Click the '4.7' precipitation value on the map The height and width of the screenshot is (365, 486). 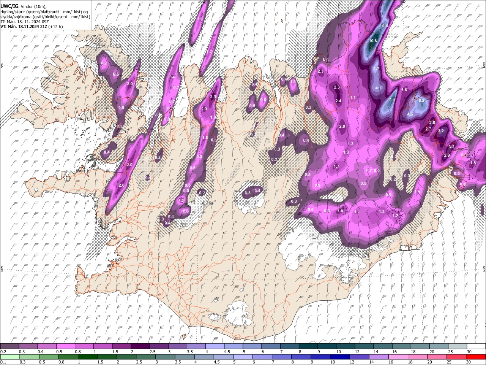[x=376, y=68]
